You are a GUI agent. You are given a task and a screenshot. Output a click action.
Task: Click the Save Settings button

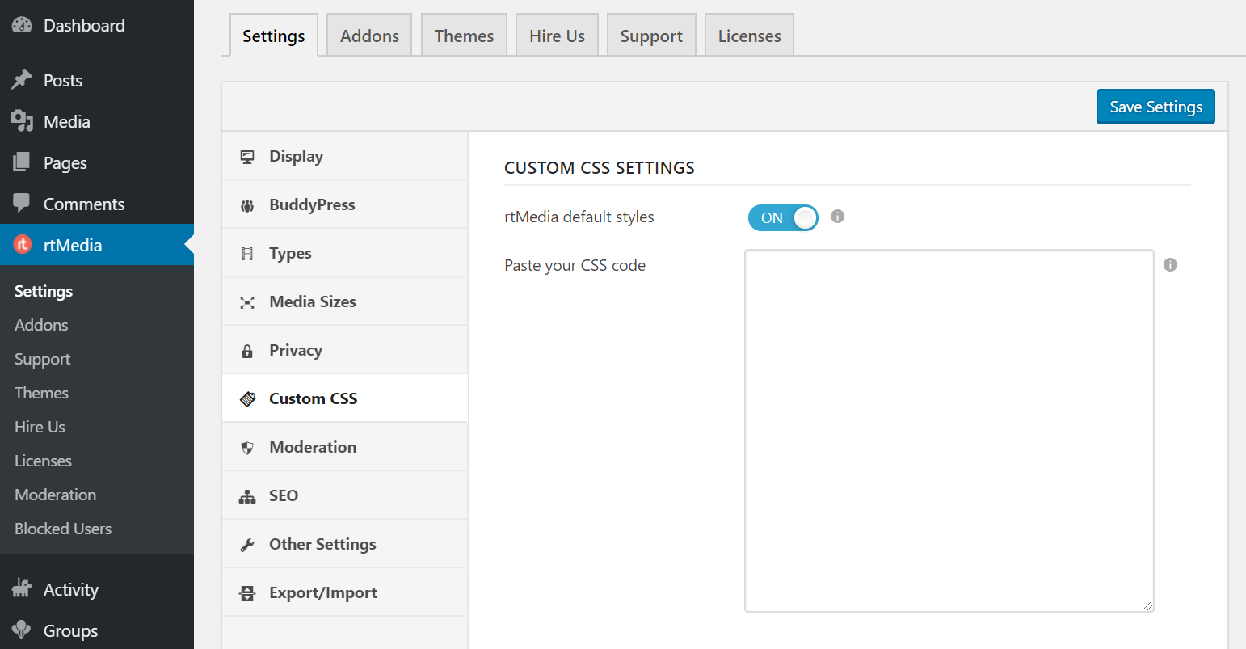pos(1155,106)
